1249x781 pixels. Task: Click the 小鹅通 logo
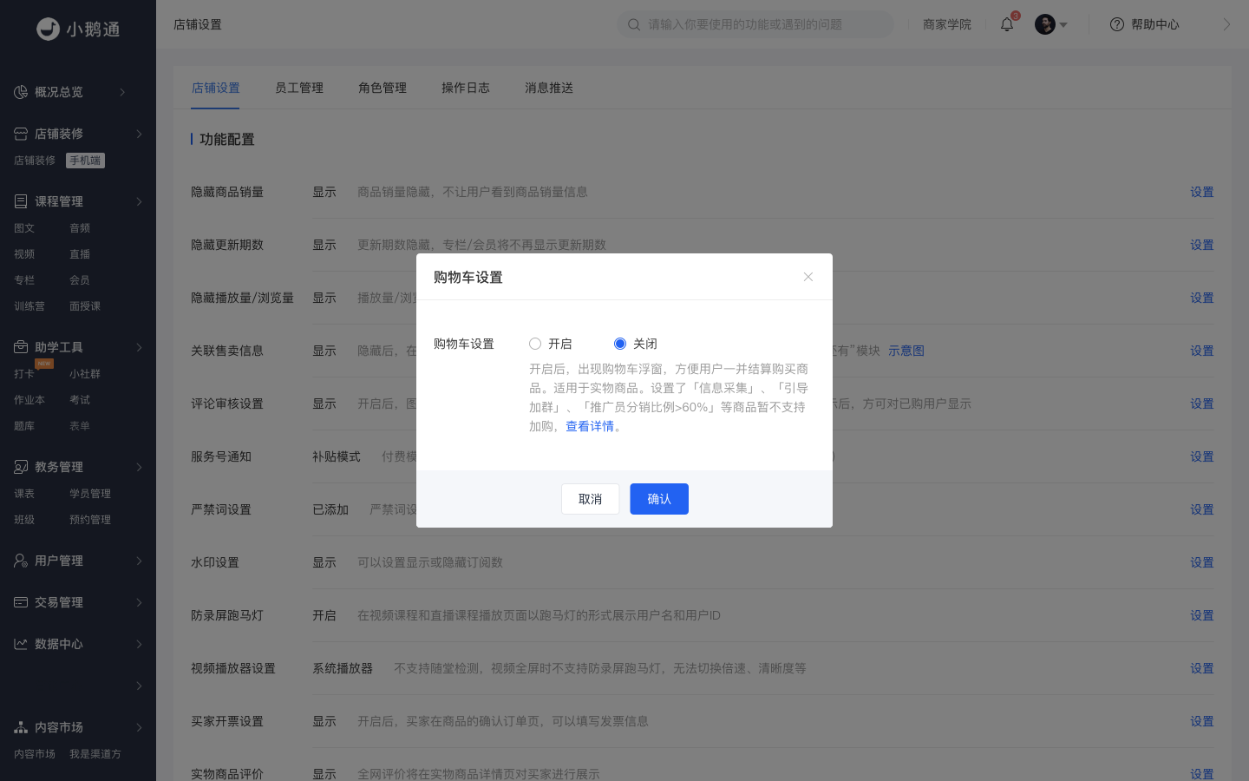[x=78, y=29]
